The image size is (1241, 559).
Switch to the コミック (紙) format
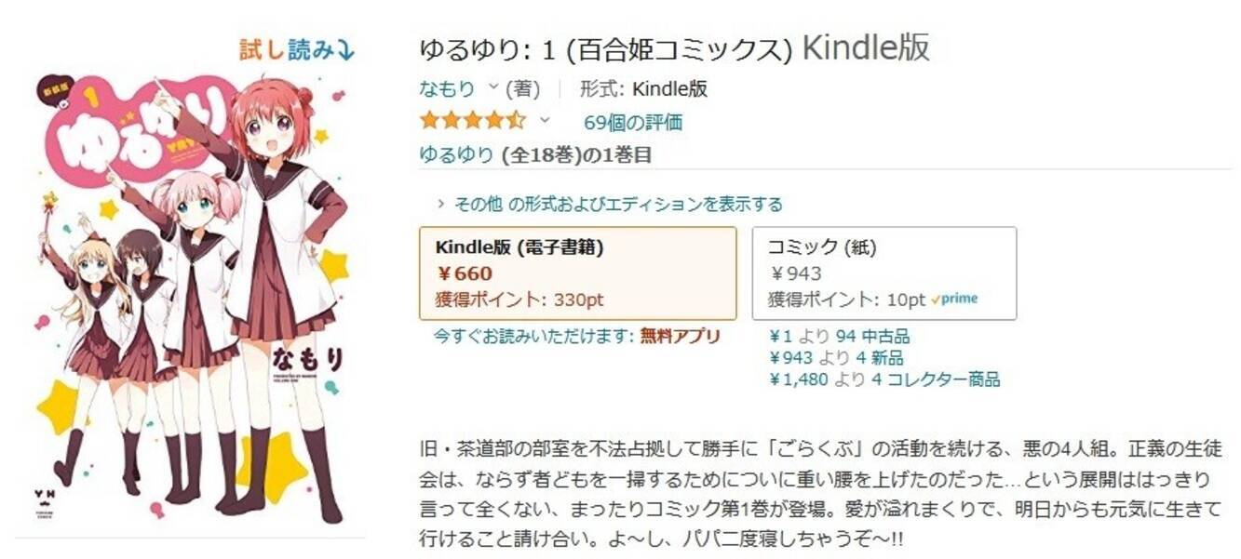884,273
